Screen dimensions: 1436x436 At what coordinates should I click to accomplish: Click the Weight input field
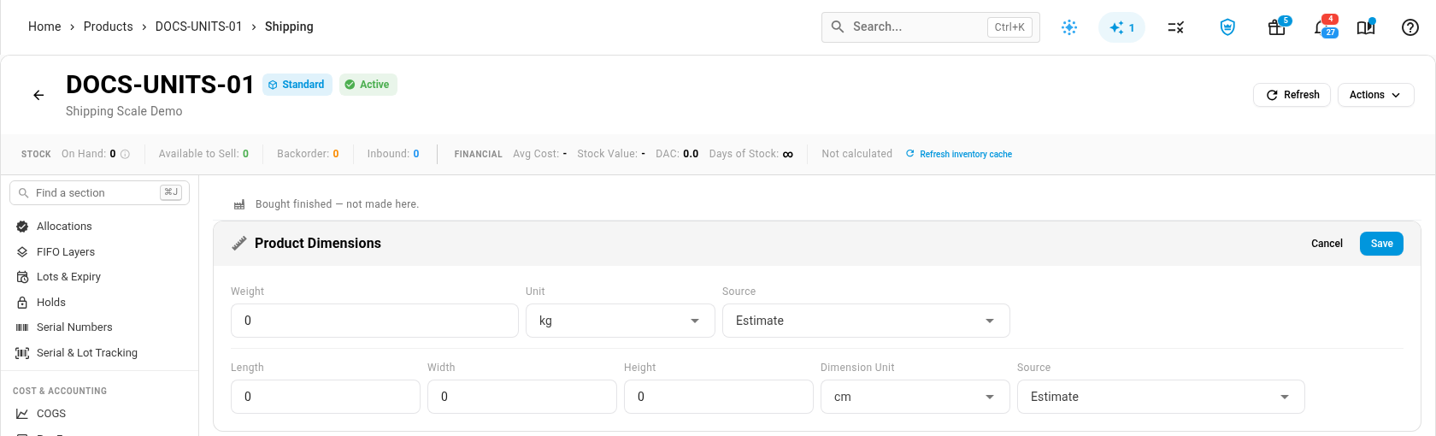pos(374,321)
